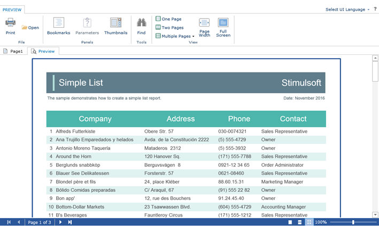
Task: Click the 100% zoom value
Action: coord(321,222)
